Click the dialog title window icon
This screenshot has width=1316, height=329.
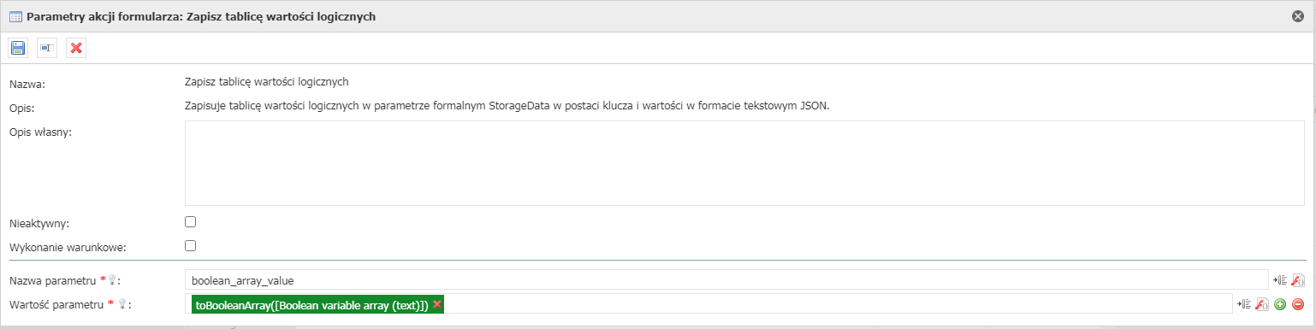(x=15, y=15)
